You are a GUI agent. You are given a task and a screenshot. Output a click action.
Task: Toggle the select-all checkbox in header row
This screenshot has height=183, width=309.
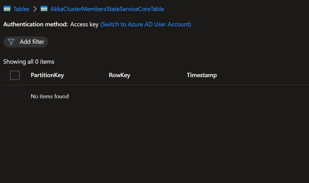point(15,75)
